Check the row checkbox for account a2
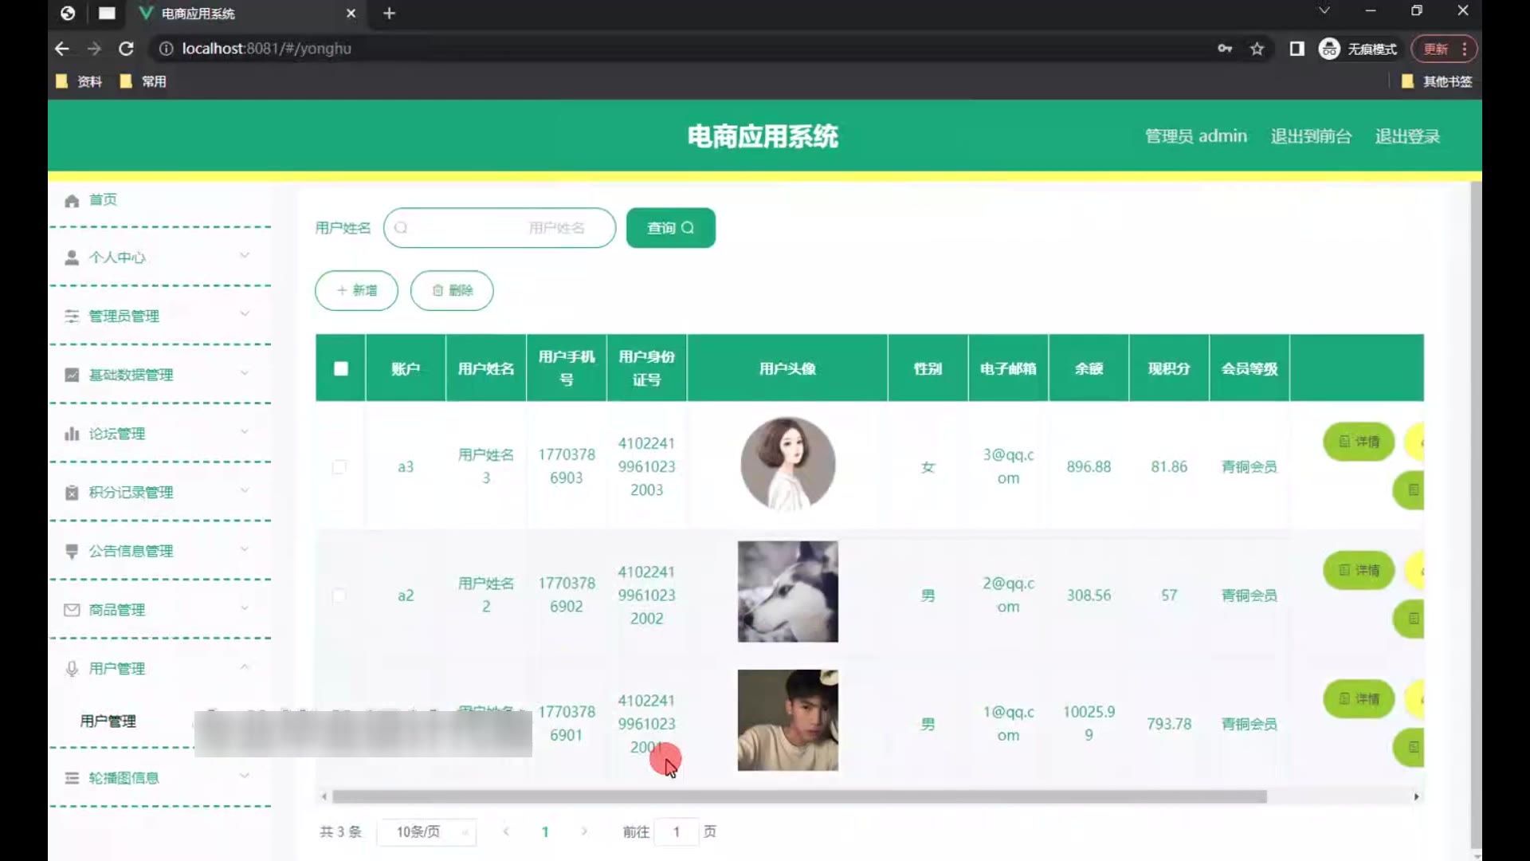Screen dimensions: 1530x861 pos(339,596)
